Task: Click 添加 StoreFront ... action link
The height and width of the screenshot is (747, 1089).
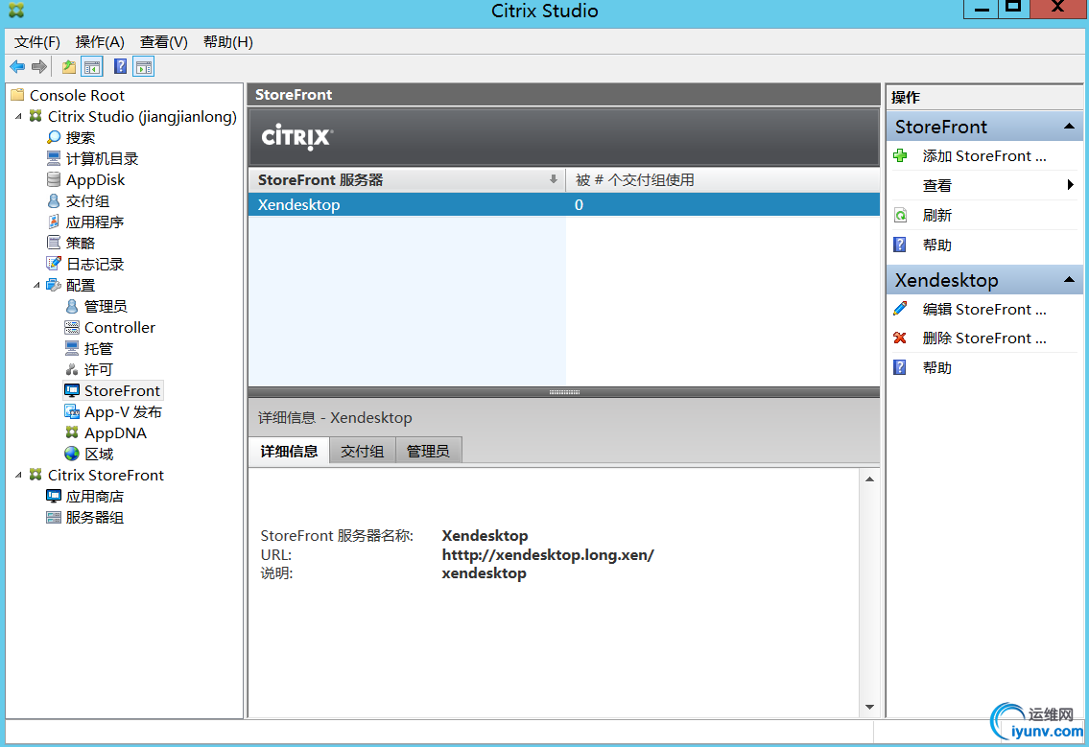Action: 984,156
